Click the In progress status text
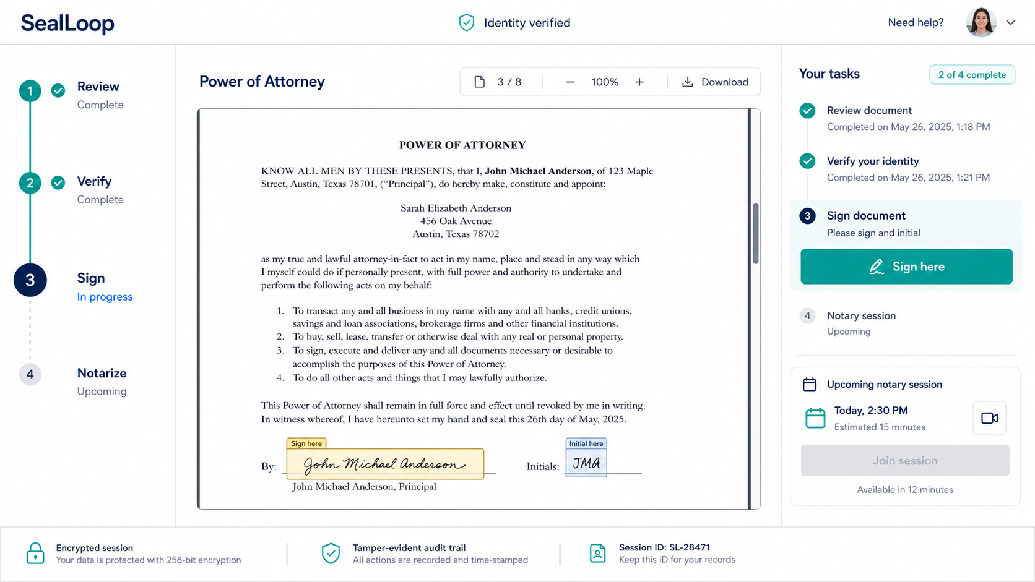Viewport: 1035px width, 582px height. (x=105, y=297)
